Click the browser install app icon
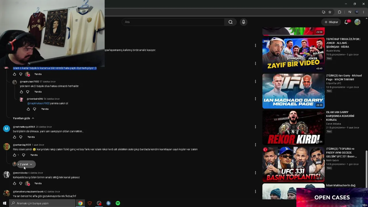The height and width of the screenshot is (207, 368). [324, 12]
